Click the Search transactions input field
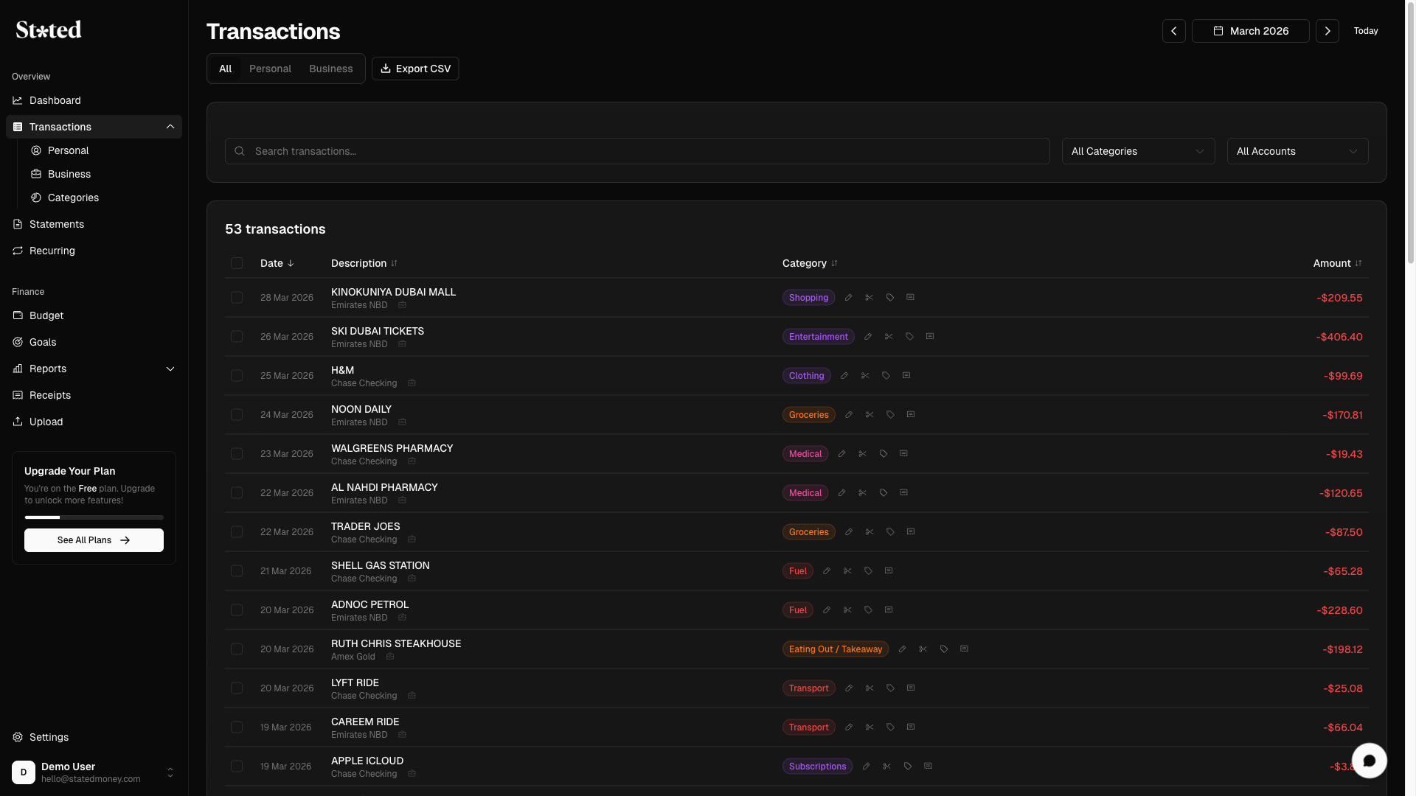 point(637,151)
